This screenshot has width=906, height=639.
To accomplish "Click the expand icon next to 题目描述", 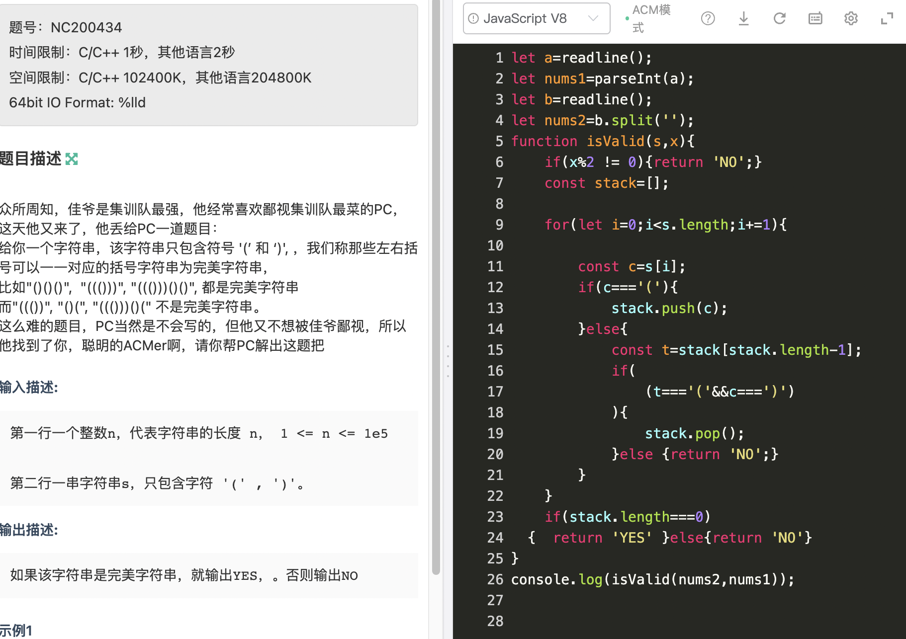I will click(x=72, y=159).
